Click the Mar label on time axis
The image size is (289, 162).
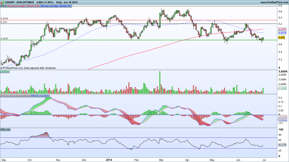tap(161, 160)
